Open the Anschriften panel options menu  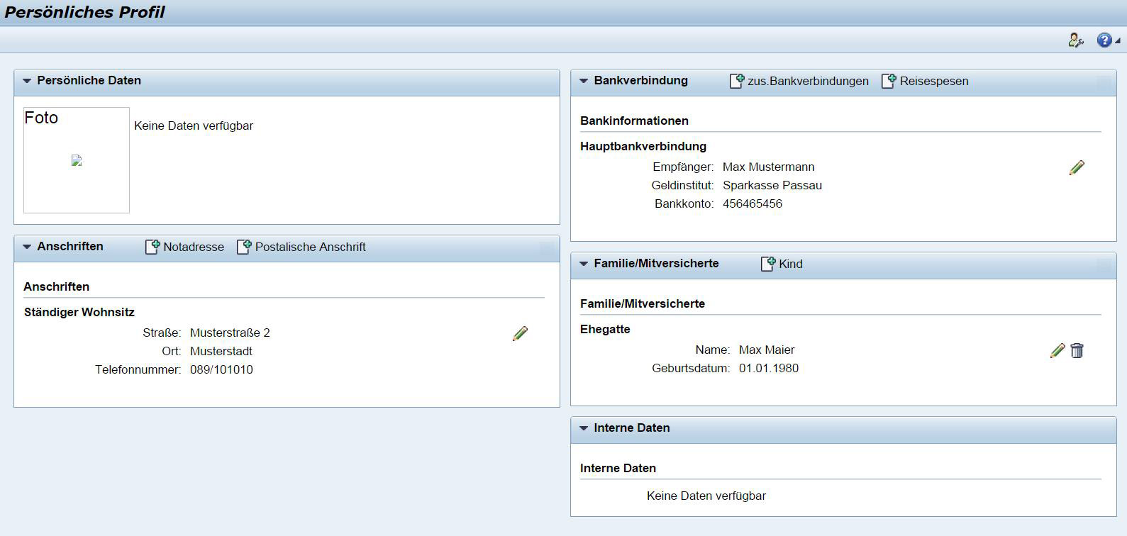[x=547, y=247]
